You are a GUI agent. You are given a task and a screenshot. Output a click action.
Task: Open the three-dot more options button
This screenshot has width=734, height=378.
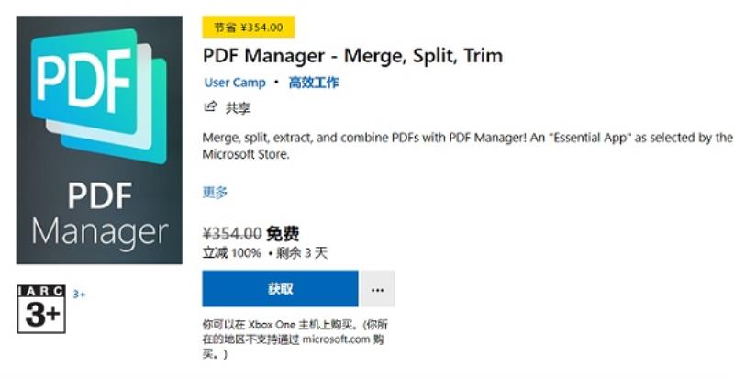(x=377, y=289)
